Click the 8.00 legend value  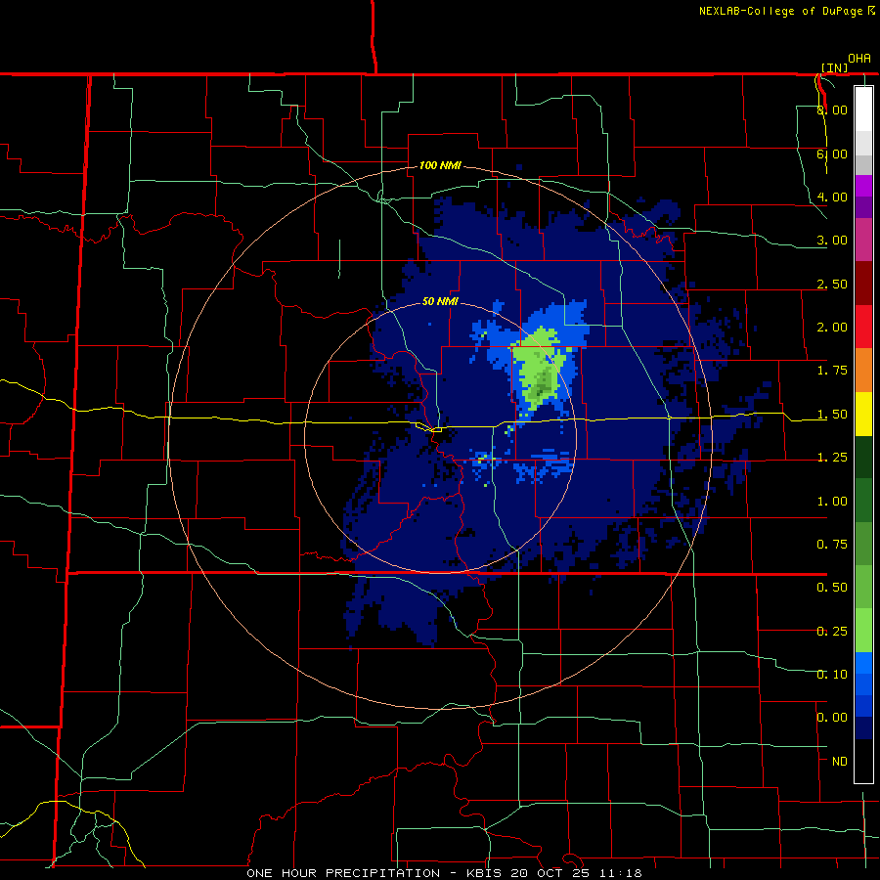(x=832, y=110)
